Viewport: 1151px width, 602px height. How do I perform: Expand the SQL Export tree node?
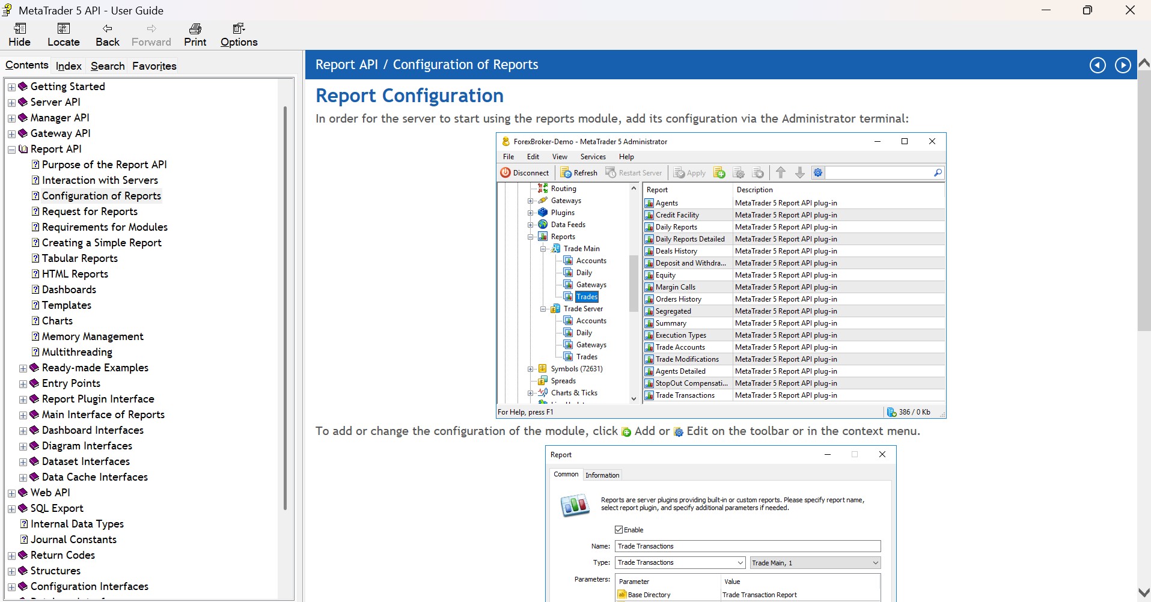tap(11, 509)
